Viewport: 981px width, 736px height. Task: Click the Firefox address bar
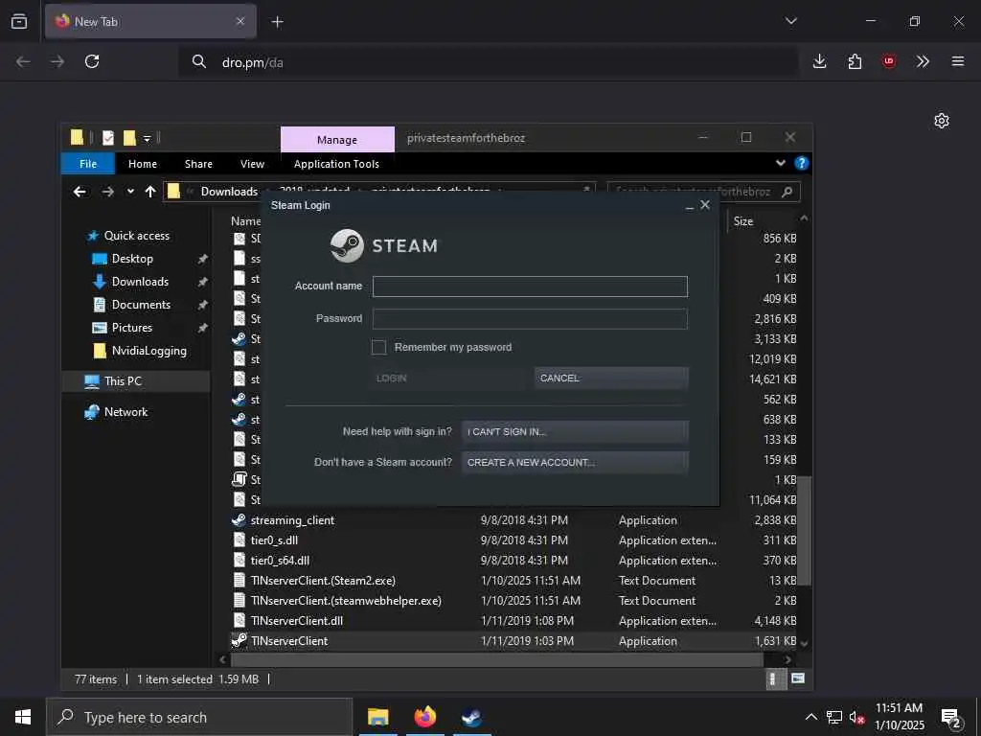488,62
